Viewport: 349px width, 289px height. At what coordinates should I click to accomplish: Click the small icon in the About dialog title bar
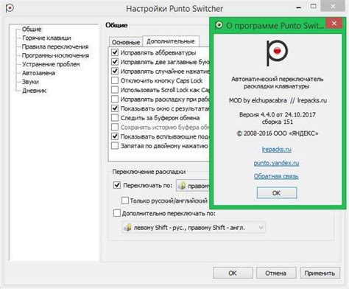pyautogui.click(x=219, y=25)
